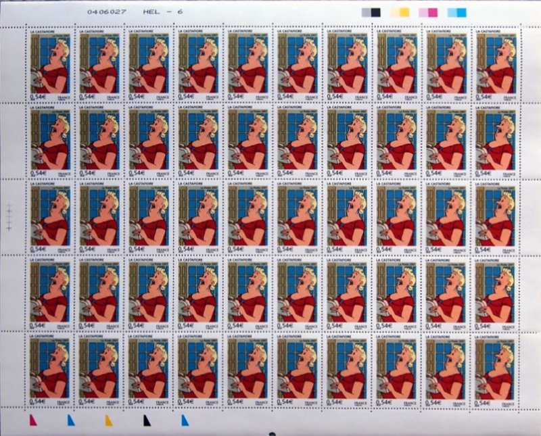
Task: Click the yellow triangle in bottom margin
Action: [108, 420]
